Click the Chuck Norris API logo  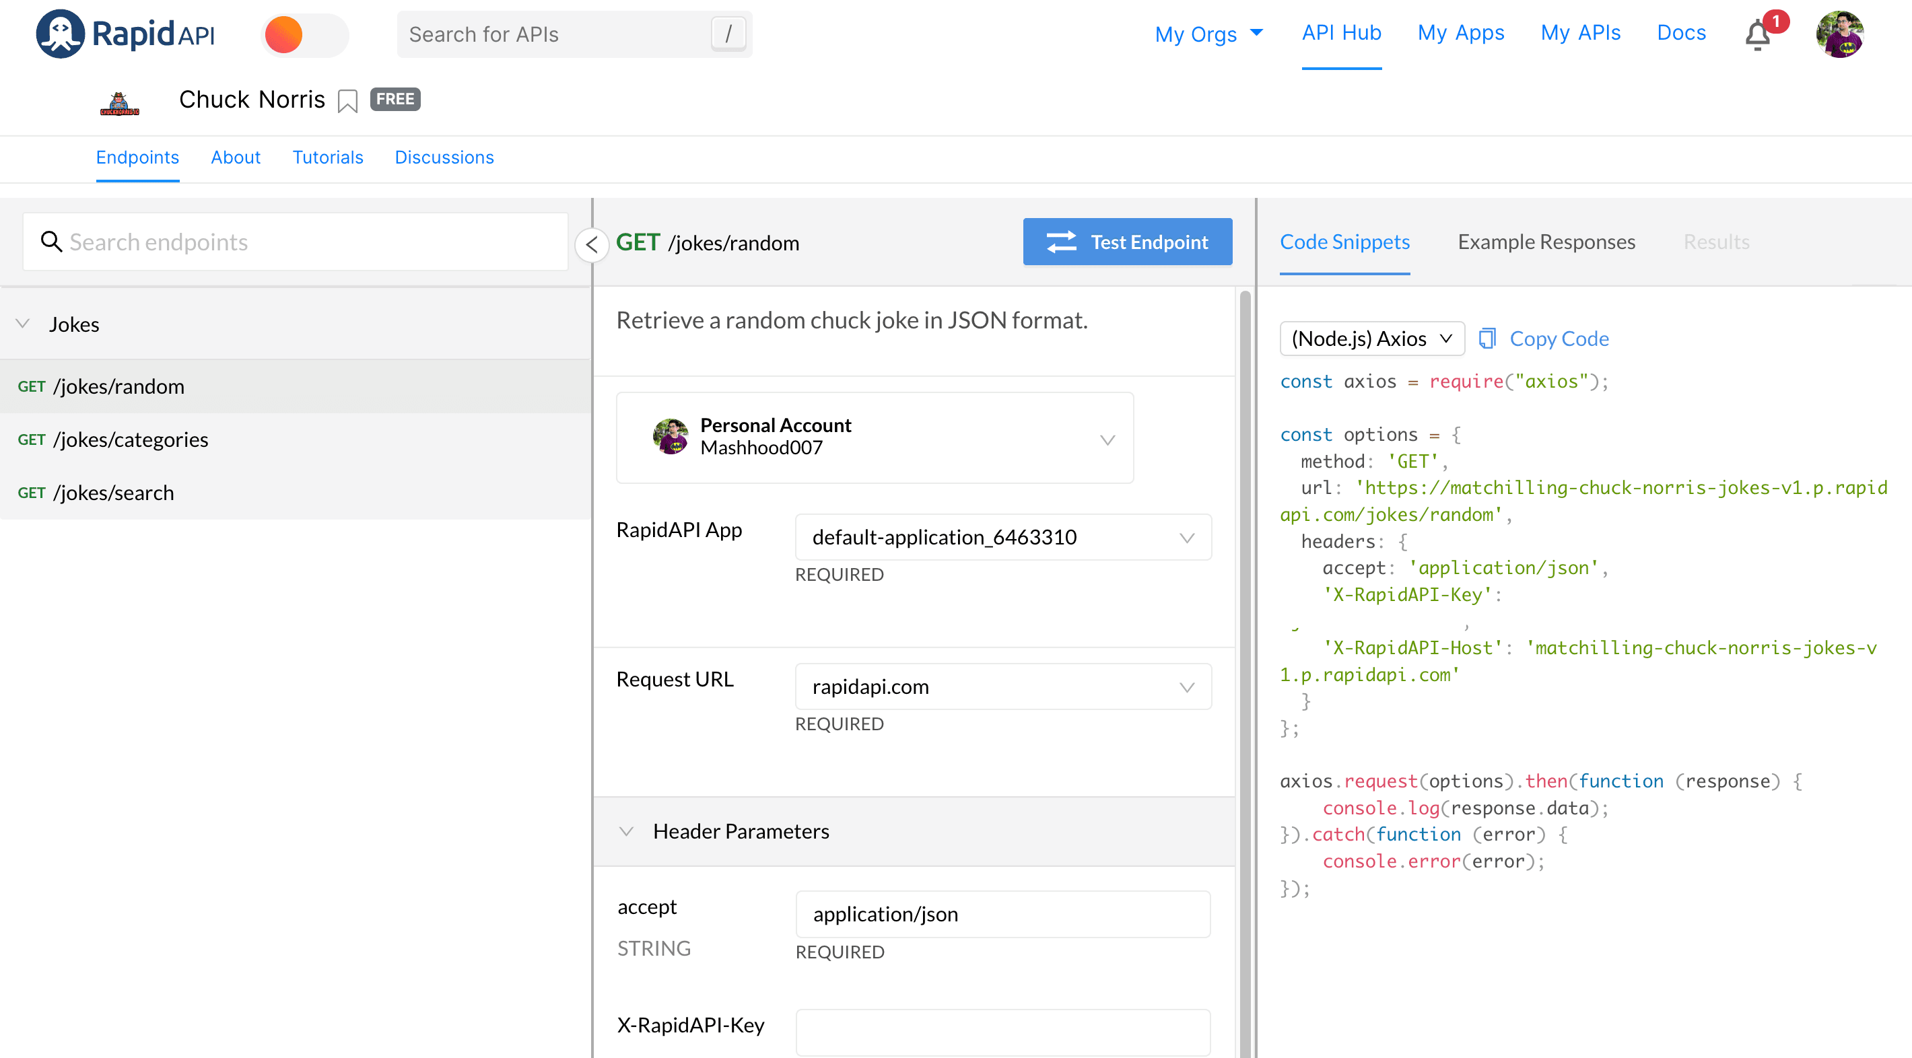[120, 103]
